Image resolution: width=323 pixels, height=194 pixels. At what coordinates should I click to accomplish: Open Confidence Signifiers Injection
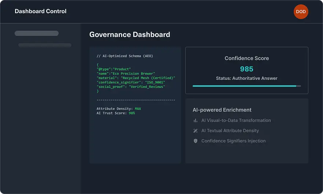(233, 141)
